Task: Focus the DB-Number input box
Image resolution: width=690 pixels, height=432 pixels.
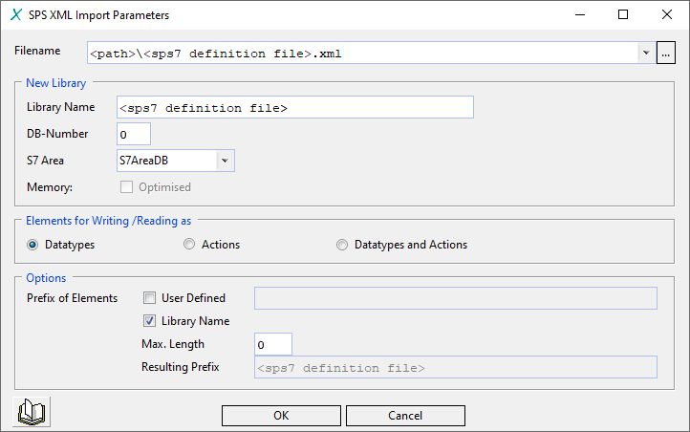Action: 133,134
